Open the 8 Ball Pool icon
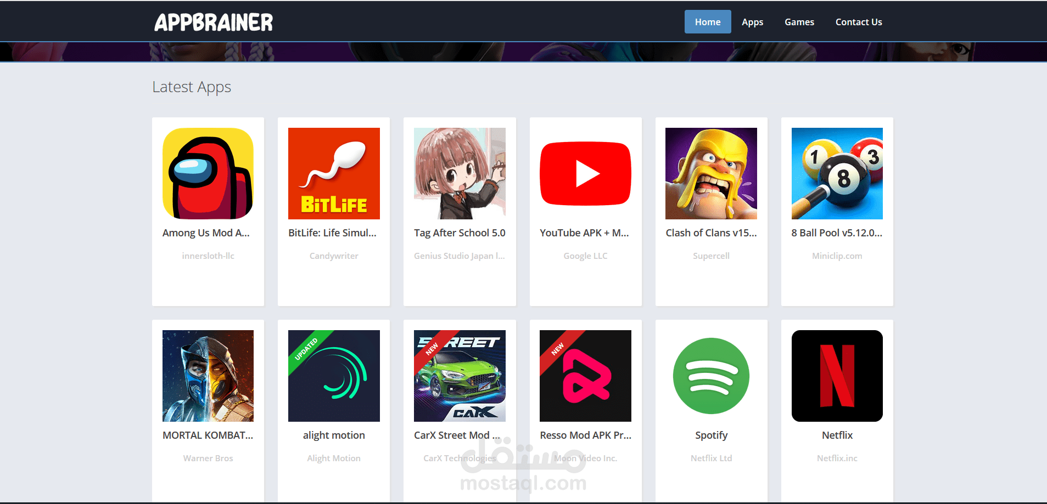The width and height of the screenshot is (1047, 504). [837, 173]
